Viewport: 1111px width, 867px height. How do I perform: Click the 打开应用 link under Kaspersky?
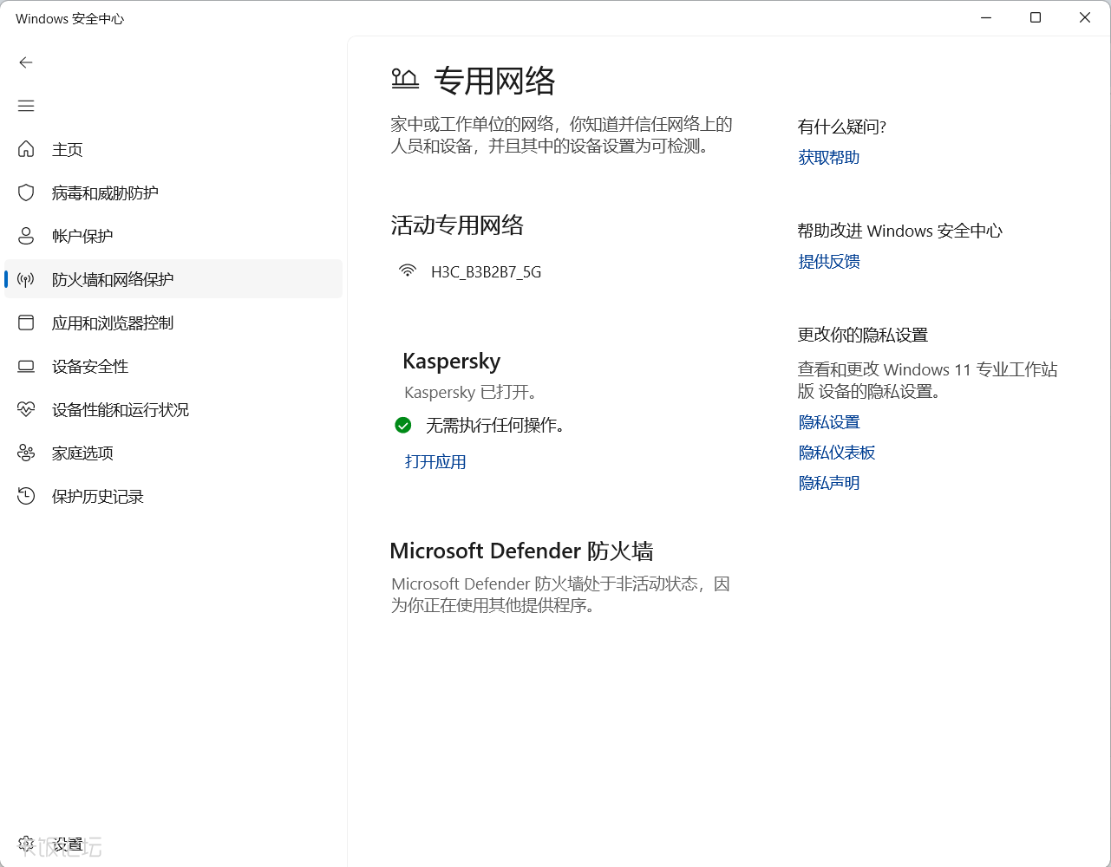[x=435, y=462]
